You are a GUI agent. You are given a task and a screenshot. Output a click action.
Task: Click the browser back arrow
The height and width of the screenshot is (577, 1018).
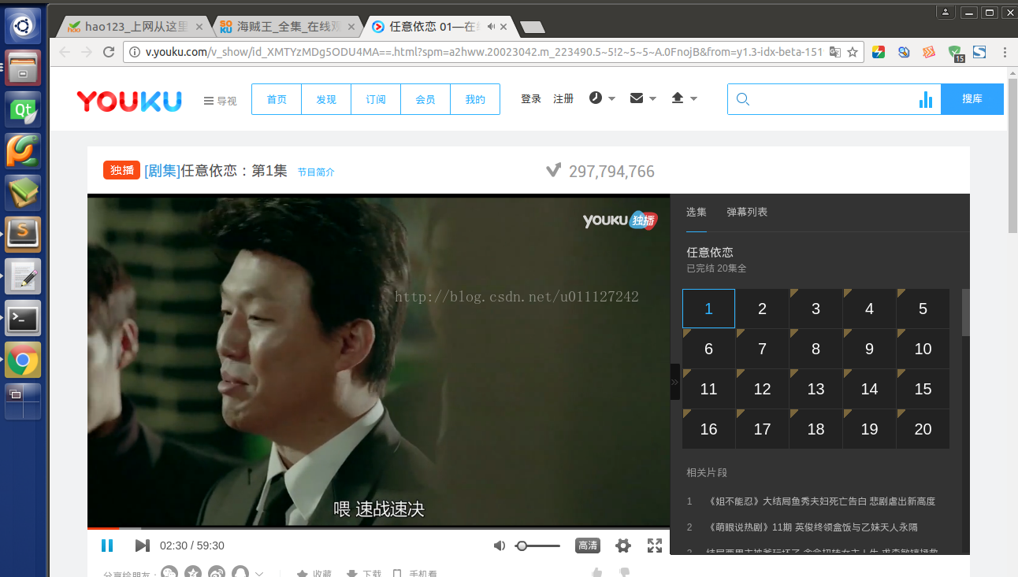click(65, 52)
